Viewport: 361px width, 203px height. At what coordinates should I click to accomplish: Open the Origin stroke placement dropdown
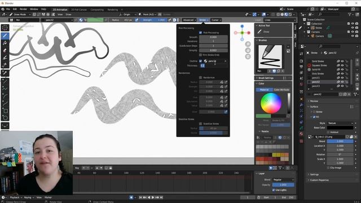pos(127,15)
